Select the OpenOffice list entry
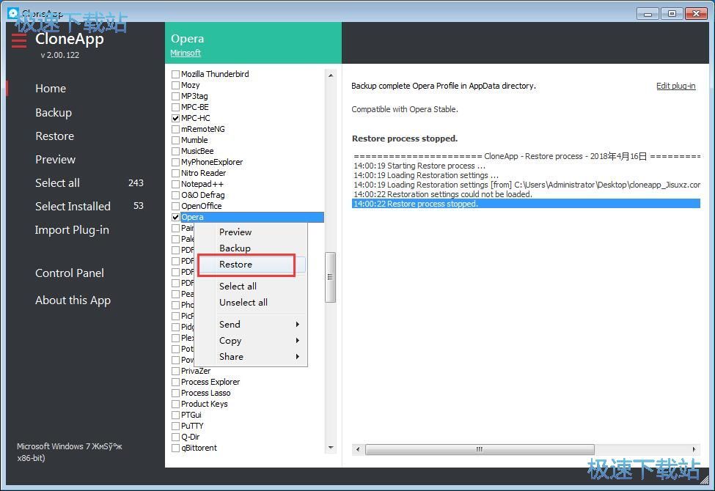 coord(201,206)
